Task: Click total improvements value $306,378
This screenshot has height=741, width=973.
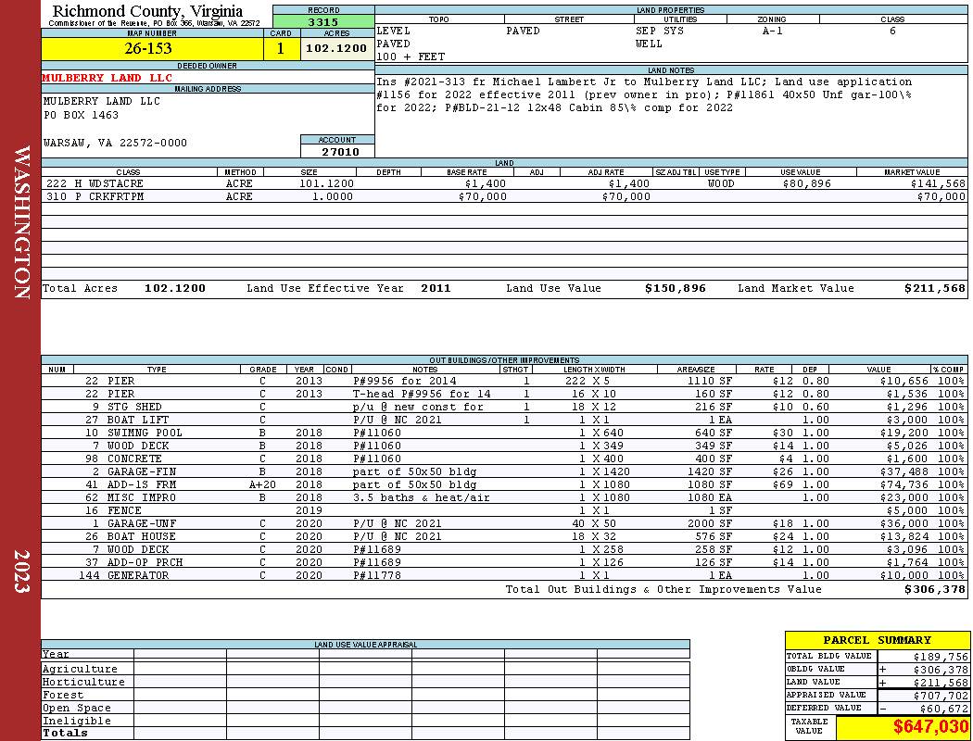Action: 934,590
